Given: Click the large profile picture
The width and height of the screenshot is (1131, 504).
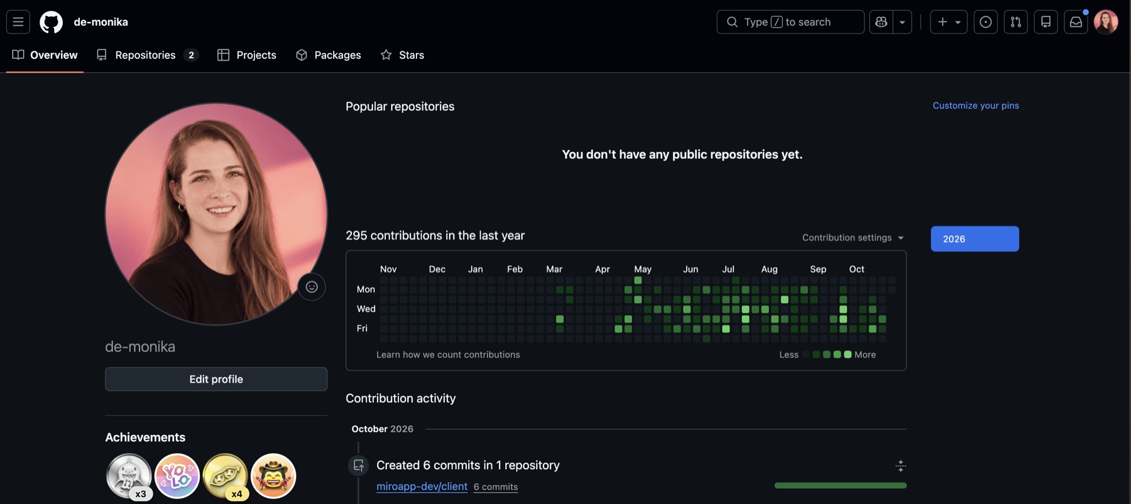Looking at the screenshot, I should tap(216, 214).
